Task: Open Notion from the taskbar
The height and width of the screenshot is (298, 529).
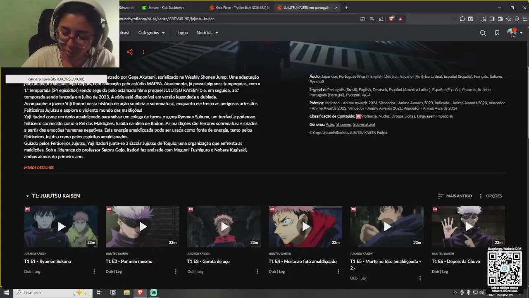Action: point(113,293)
